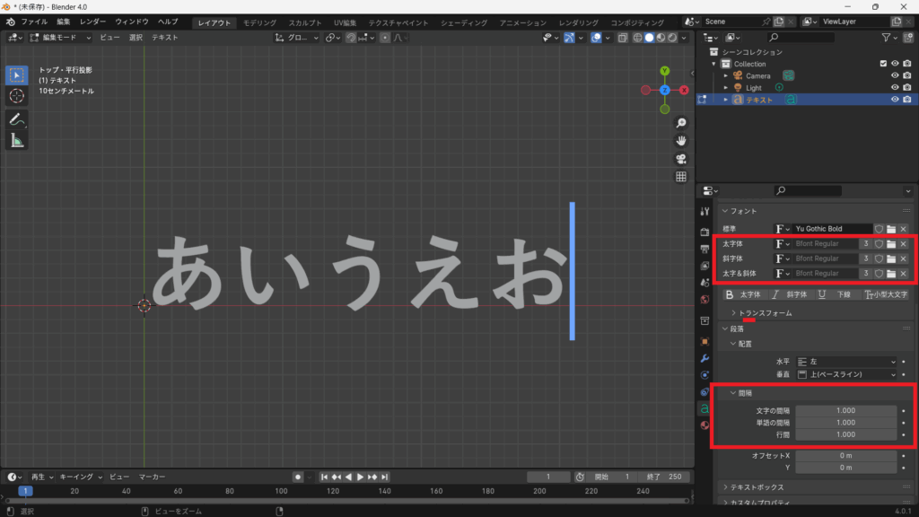
Task: Click the 太字体 bold style button
Action: point(743,294)
